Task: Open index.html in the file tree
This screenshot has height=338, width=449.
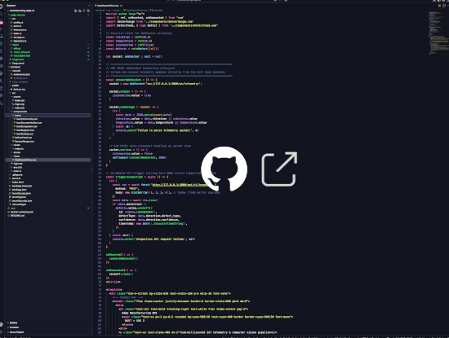Action: click(18, 182)
